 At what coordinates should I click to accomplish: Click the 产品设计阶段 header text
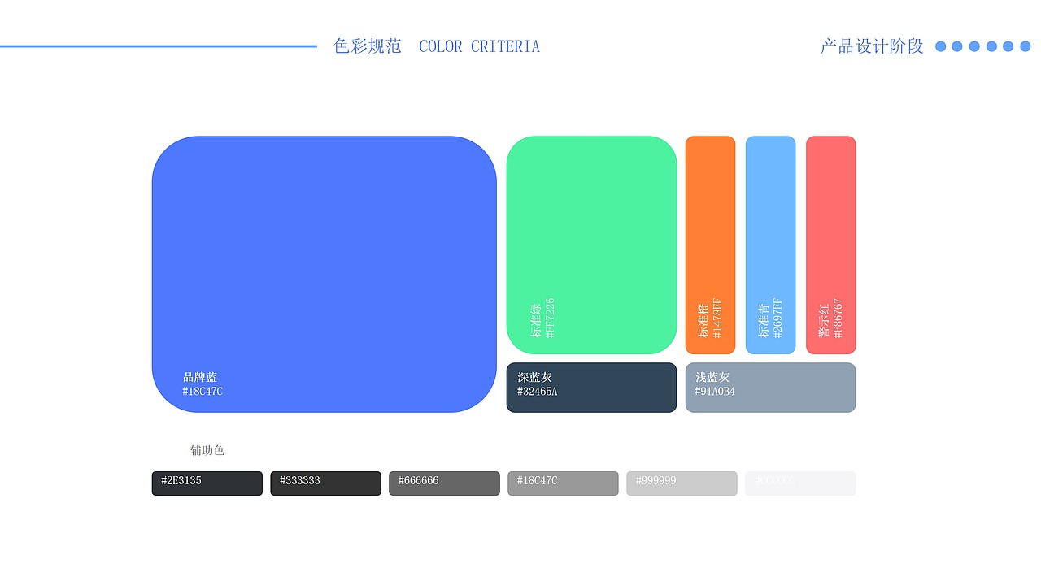(x=872, y=46)
